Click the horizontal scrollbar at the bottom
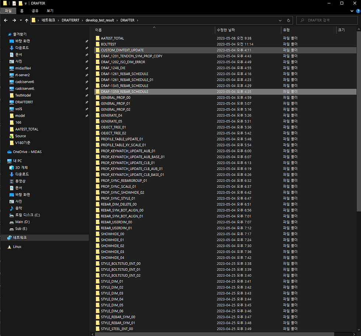The image size is (361, 336). (x=214, y=334)
